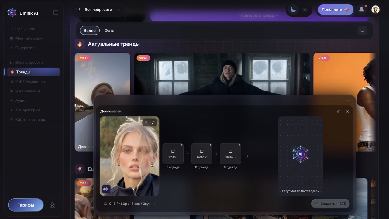Switch to dark theme moon
389x219 pixels.
293,9
